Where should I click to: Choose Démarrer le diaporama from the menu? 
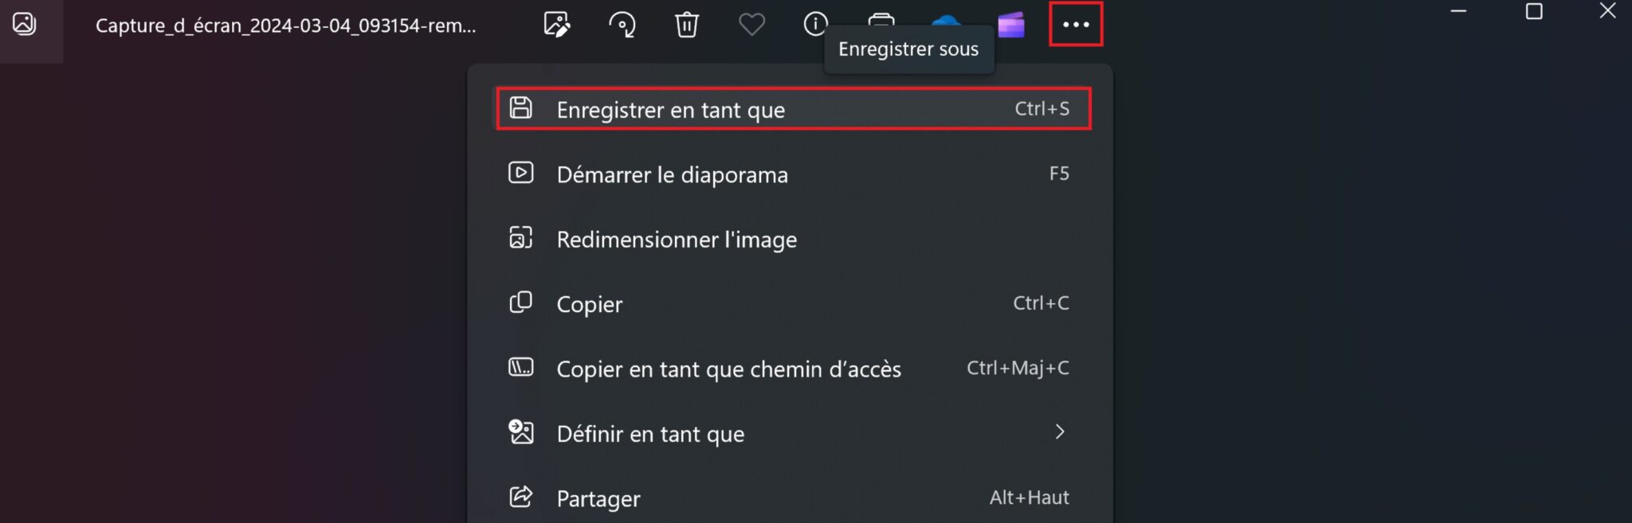pos(673,174)
